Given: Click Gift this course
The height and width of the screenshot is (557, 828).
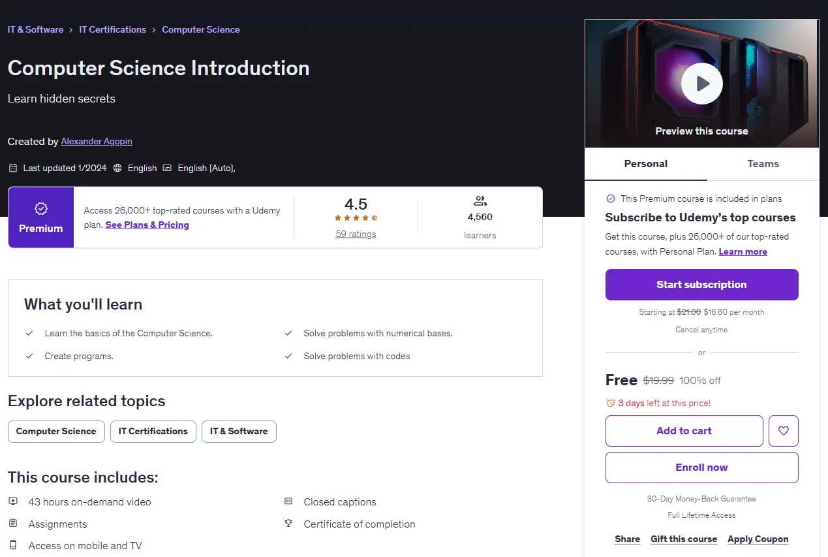Looking at the screenshot, I should (684, 539).
